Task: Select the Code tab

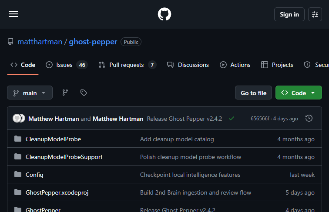Action: 23,65
